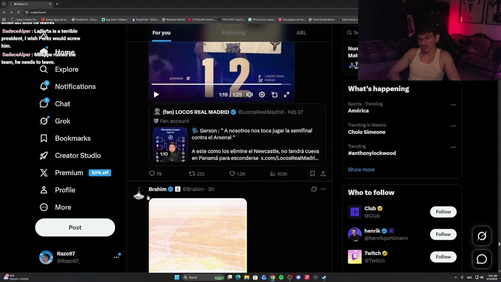This screenshot has width=501, height=282.
Task: Open Steam from the taskbar
Action: (x=324, y=277)
